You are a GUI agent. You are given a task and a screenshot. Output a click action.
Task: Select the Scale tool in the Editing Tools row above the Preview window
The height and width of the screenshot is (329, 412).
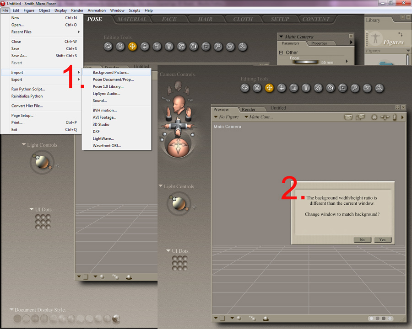(294, 88)
